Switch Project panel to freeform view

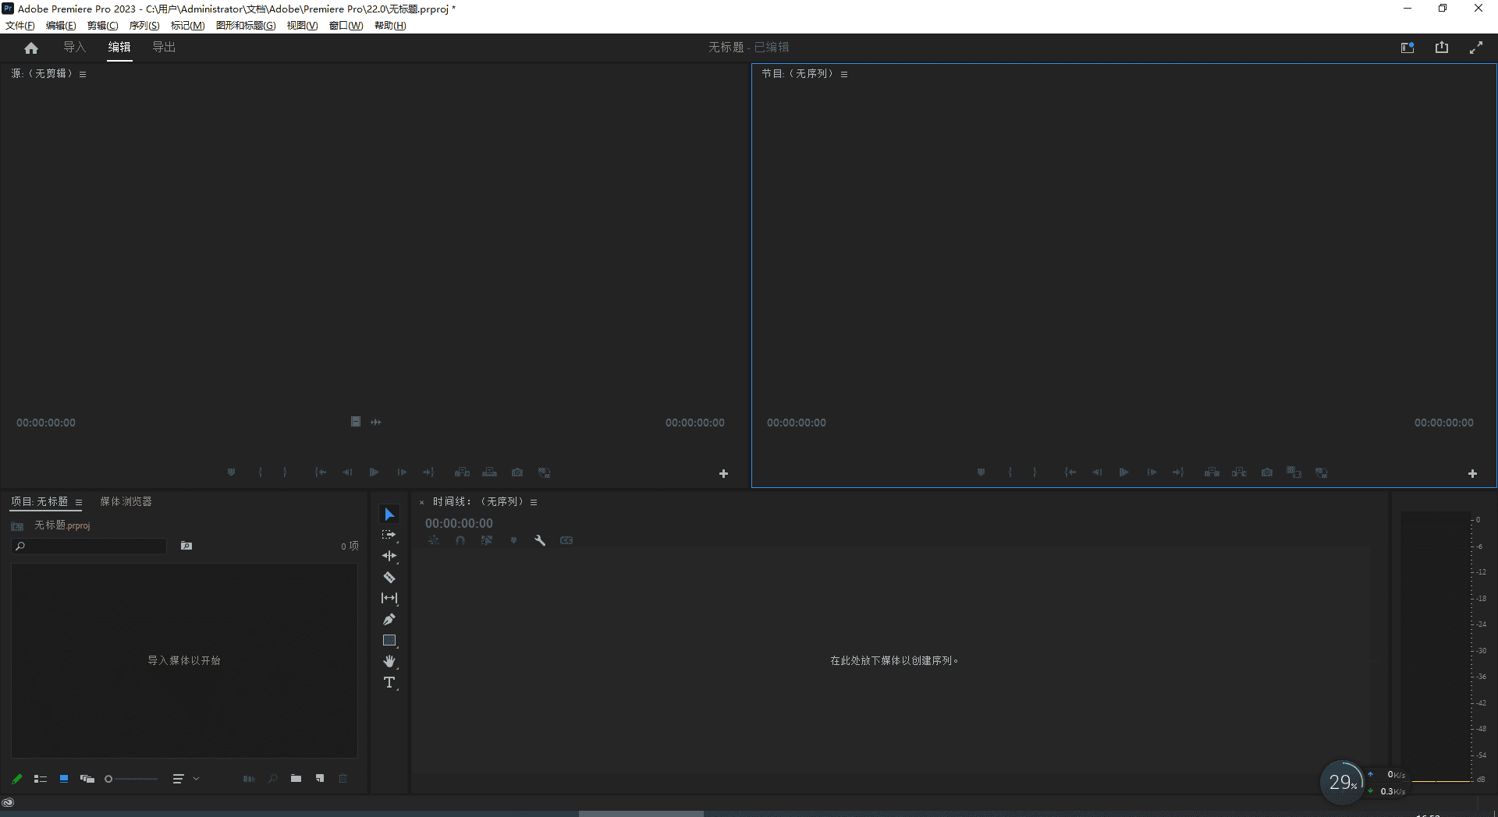click(87, 778)
